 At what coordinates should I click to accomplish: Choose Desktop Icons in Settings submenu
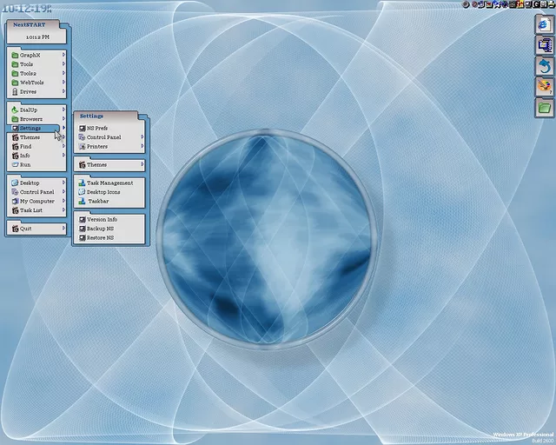tap(103, 192)
